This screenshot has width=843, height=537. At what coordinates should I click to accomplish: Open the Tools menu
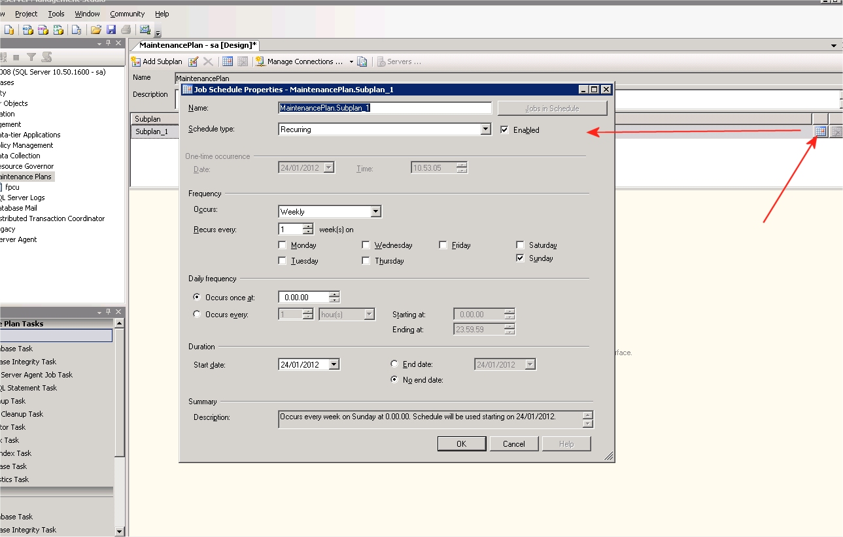pyautogui.click(x=56, y=14)
